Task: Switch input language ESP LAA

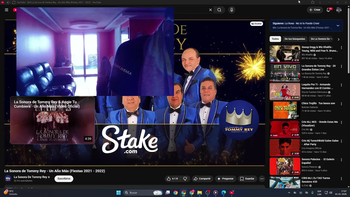Action: click(x=319, y=193)
